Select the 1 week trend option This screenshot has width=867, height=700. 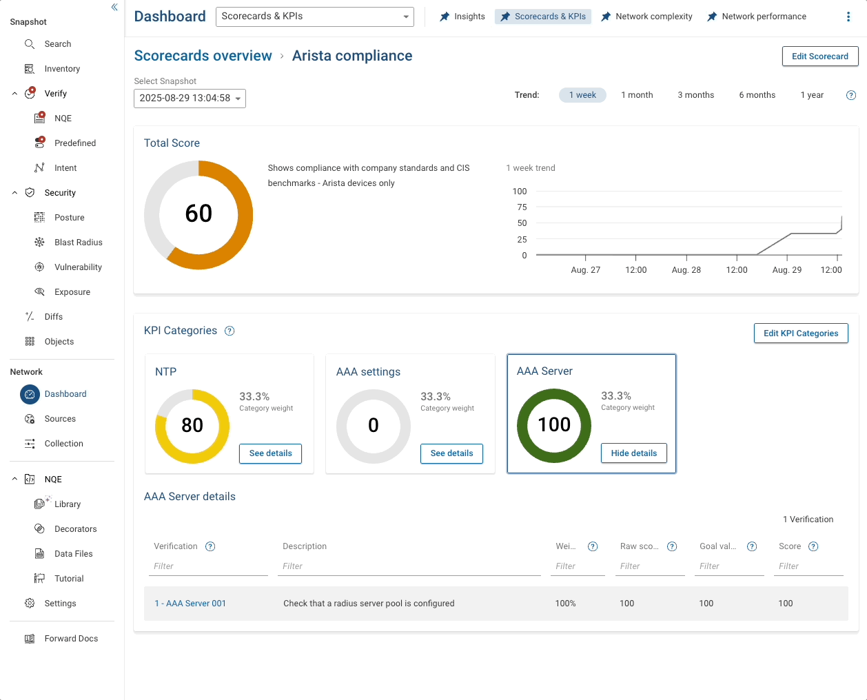(582, 95)
